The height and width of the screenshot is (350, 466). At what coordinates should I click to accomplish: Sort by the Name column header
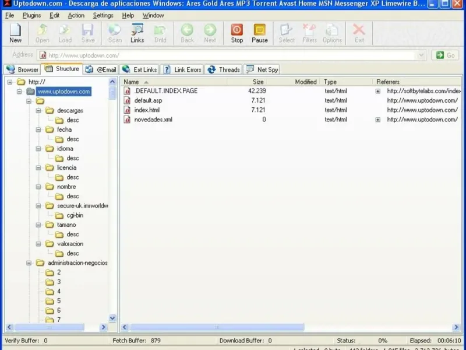point(174,82)
